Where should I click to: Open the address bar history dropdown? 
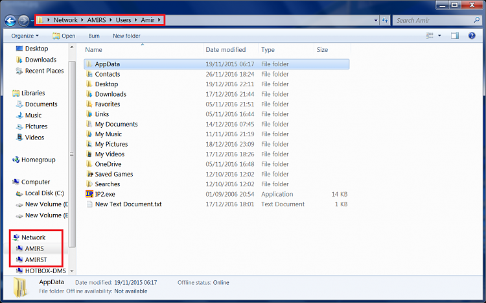(376, 21)
